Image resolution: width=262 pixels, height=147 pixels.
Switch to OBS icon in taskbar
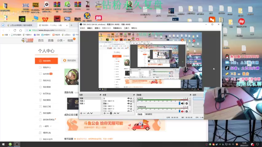(x=17, y=144)
